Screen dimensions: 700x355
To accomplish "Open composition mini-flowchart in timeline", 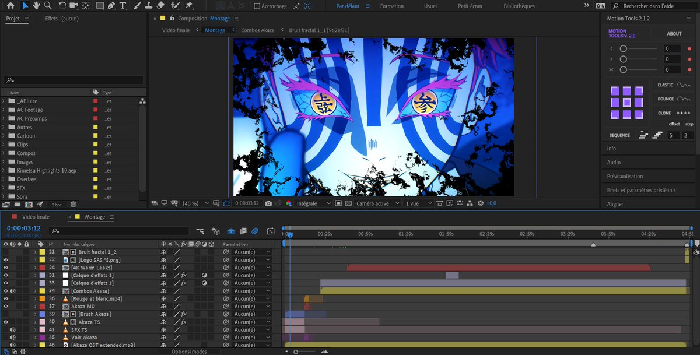I will 201,231.
